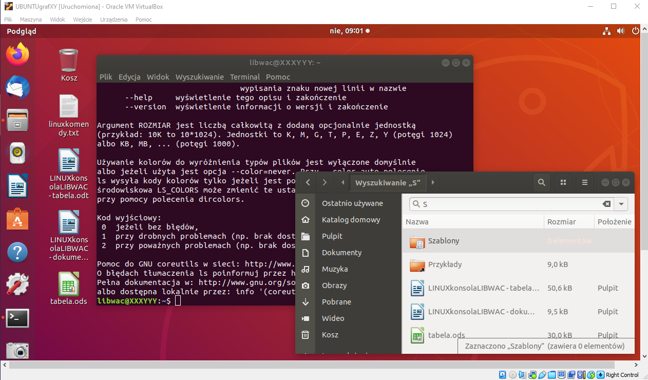Select the Przykłady folder in results
The width and height of the screenshot is (648, 380).
(x=445, y=264)
